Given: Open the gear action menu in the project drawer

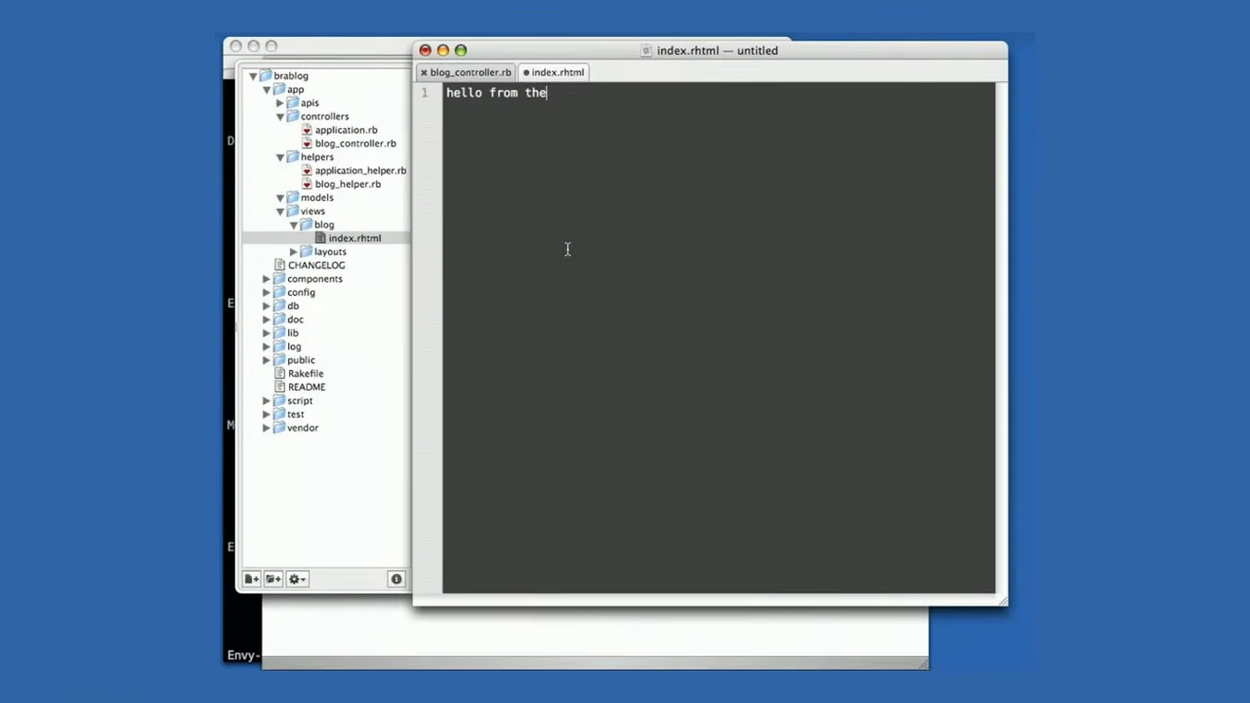Looking at the screenshot, I should [x=297, y=579].
